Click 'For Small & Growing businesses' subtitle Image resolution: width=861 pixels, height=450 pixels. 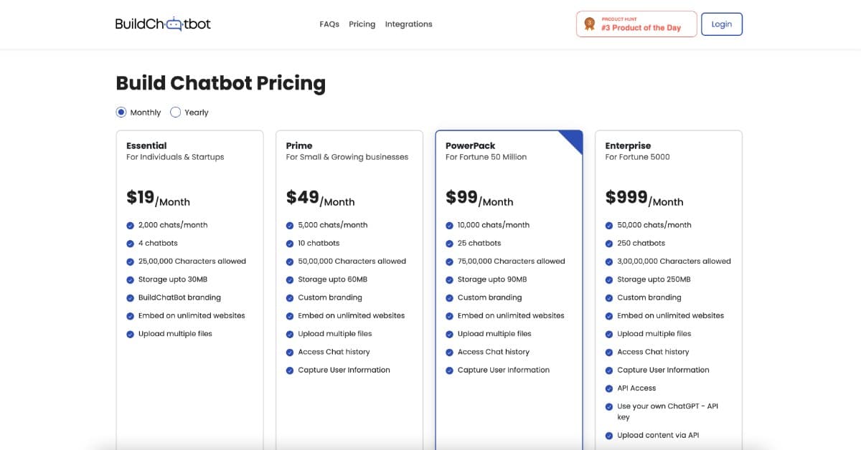coord(347,157)
